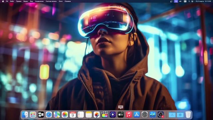
Task: Open the Правка menu
Action: 19,1
